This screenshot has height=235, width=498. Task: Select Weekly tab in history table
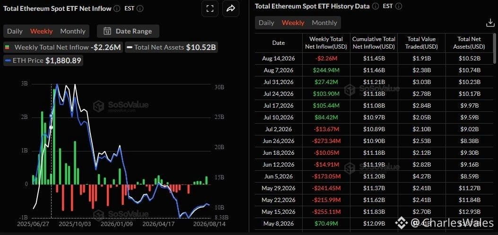pyautogui.click(x=293, y=23)
